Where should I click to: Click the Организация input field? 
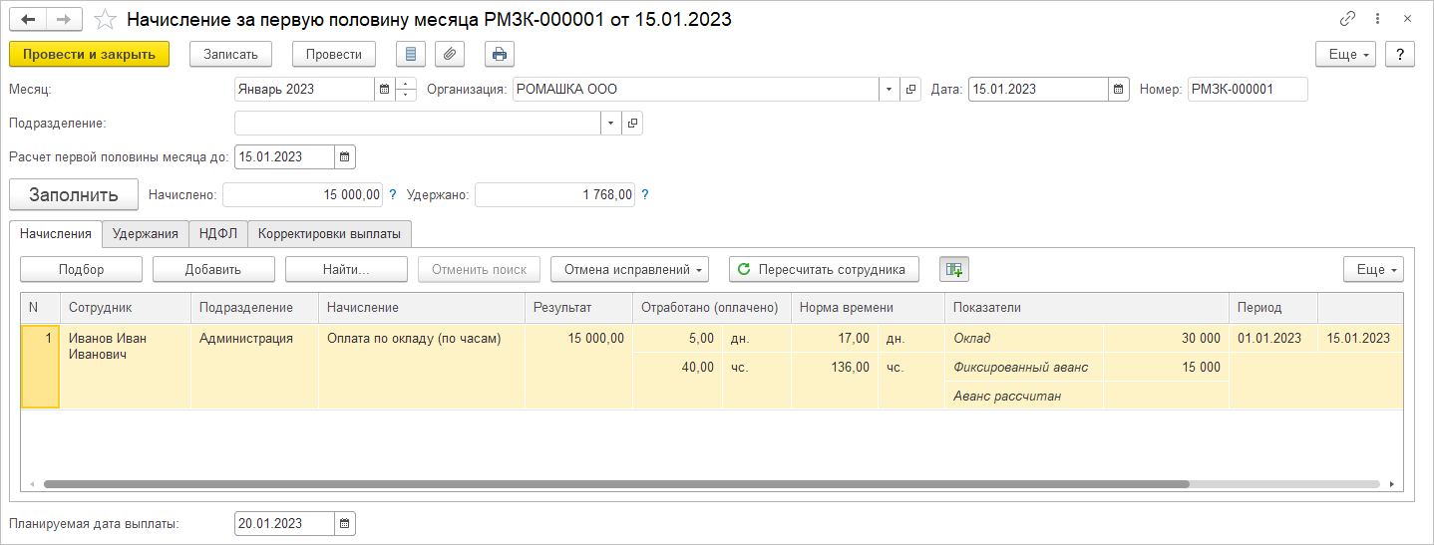coord(695,90)
